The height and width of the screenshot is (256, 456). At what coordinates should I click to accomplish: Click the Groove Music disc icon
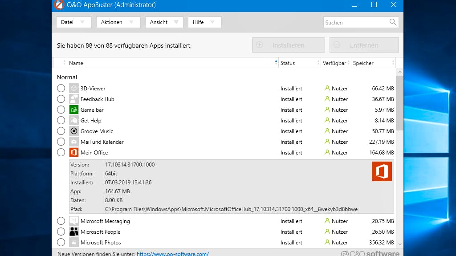tap(74, 131)
